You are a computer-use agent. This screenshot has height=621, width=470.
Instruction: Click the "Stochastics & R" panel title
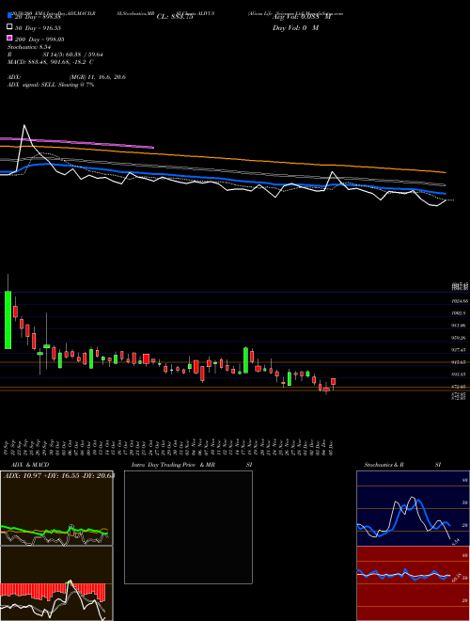click(x=384, y=465)
